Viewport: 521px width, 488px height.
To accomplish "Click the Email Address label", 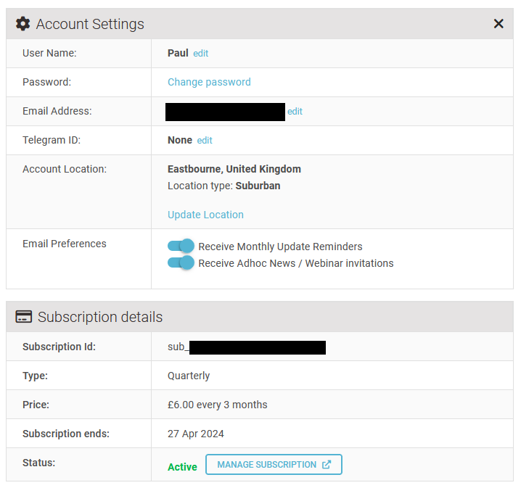I will (57, 111).
